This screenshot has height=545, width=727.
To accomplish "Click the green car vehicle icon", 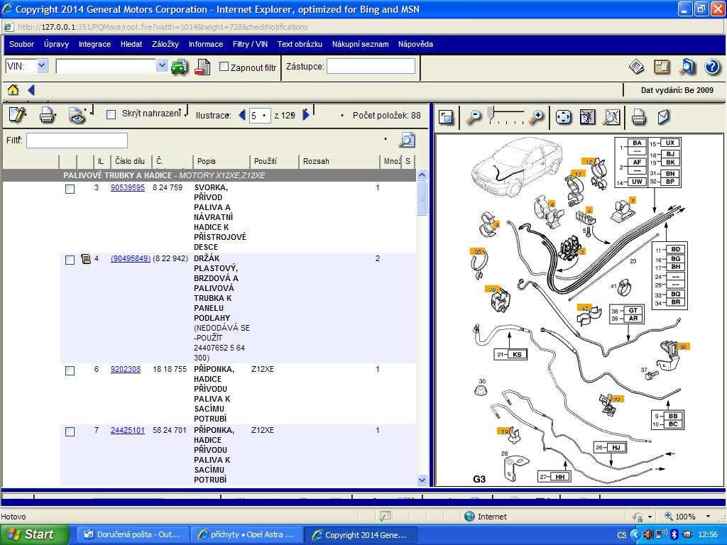I will click(179, 67).
